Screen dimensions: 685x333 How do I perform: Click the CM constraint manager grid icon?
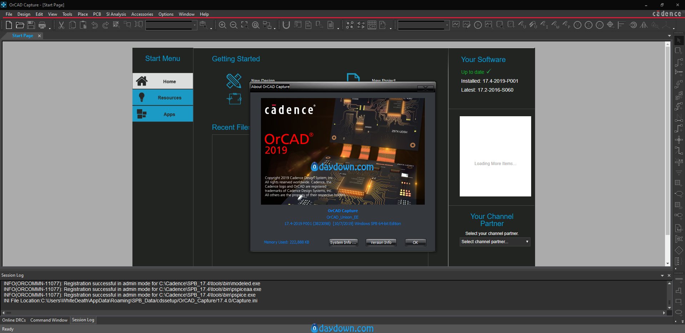(372, 25)
